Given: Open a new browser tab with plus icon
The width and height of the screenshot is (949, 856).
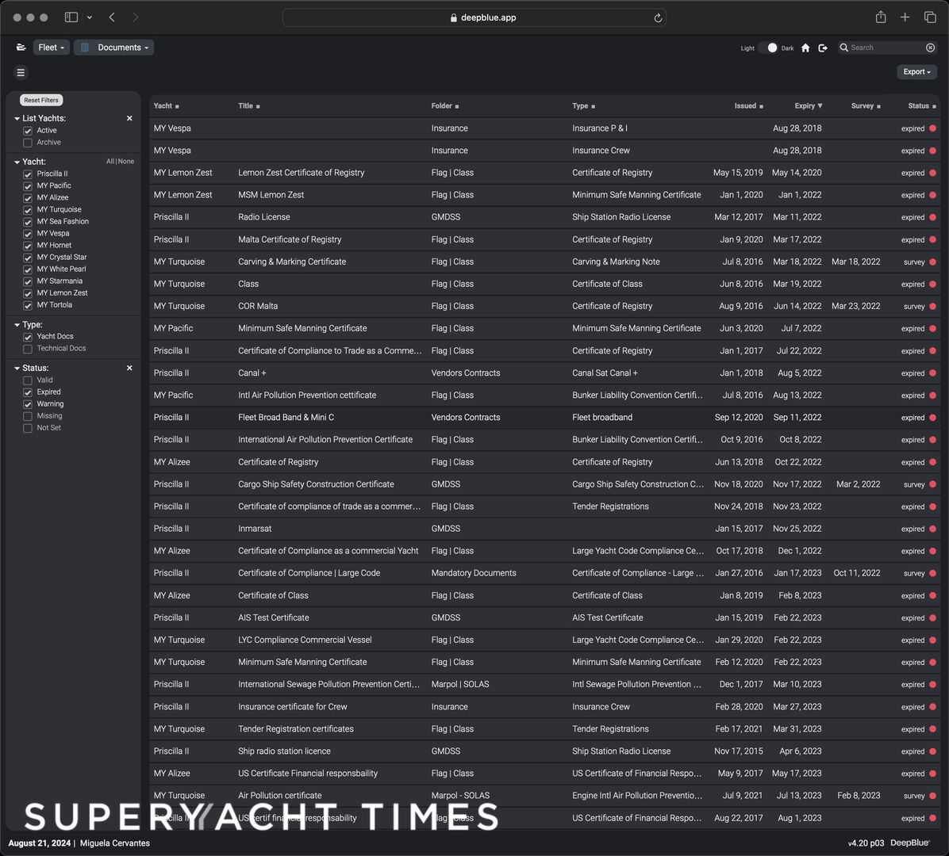Looking at the screenshot, I should click(905, 17).
